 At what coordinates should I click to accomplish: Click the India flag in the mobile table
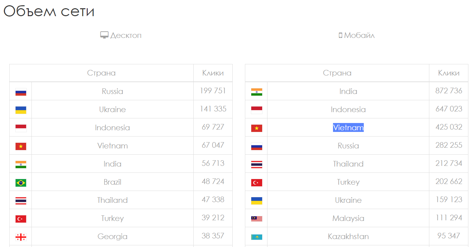(x=257, y=92)
